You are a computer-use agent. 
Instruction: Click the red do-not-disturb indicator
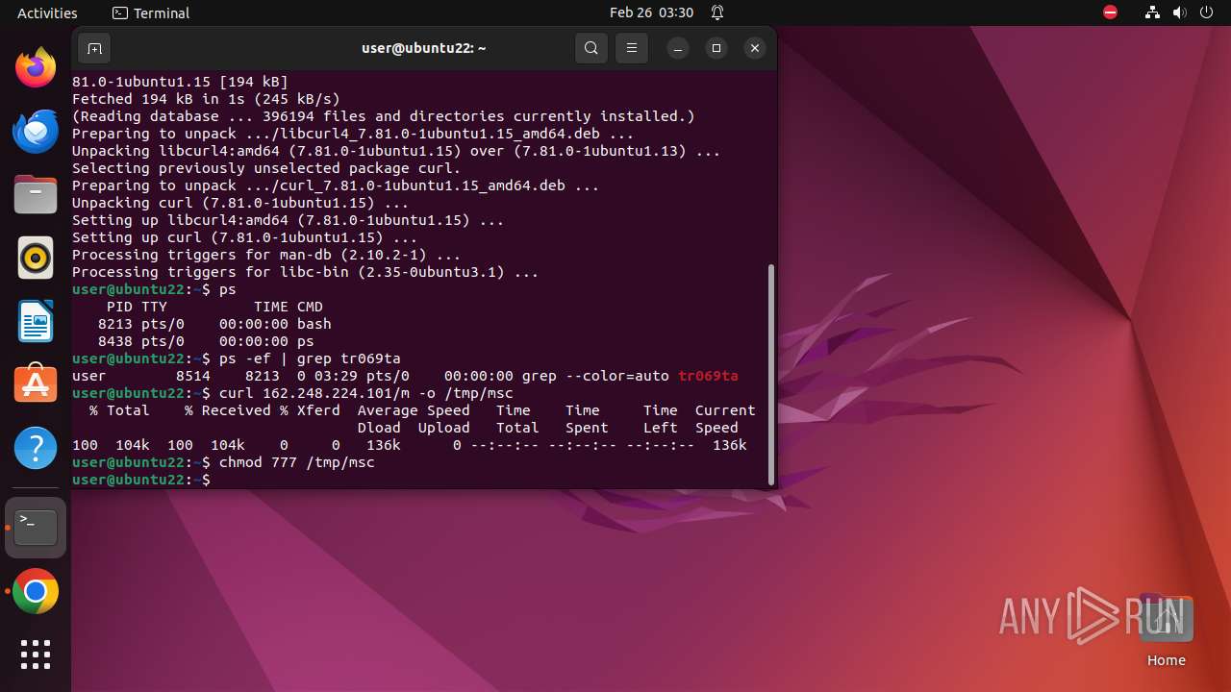(x=1111, y=13)
